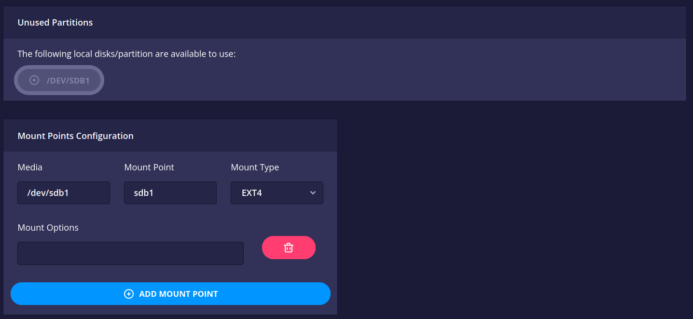Screen dimensions: 693x319
Task: Remove mount point with red delete button
Action: point(289,248)
